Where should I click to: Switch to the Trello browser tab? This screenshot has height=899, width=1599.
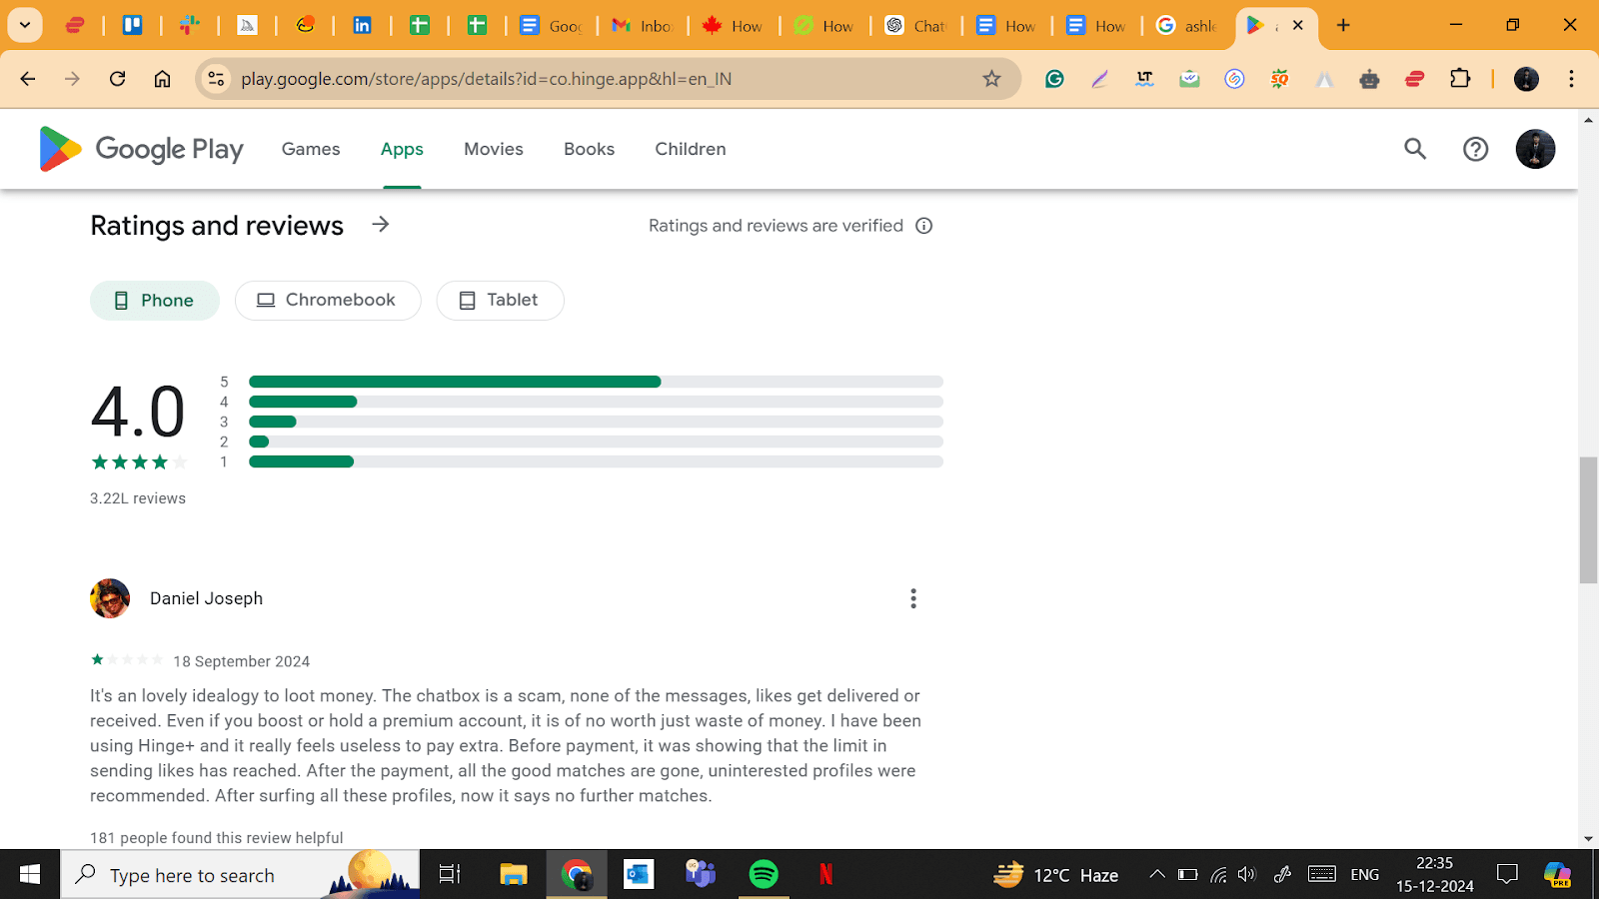click(132, 25)
